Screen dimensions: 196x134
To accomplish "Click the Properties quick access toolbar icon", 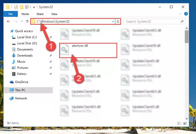I will 16,7.
